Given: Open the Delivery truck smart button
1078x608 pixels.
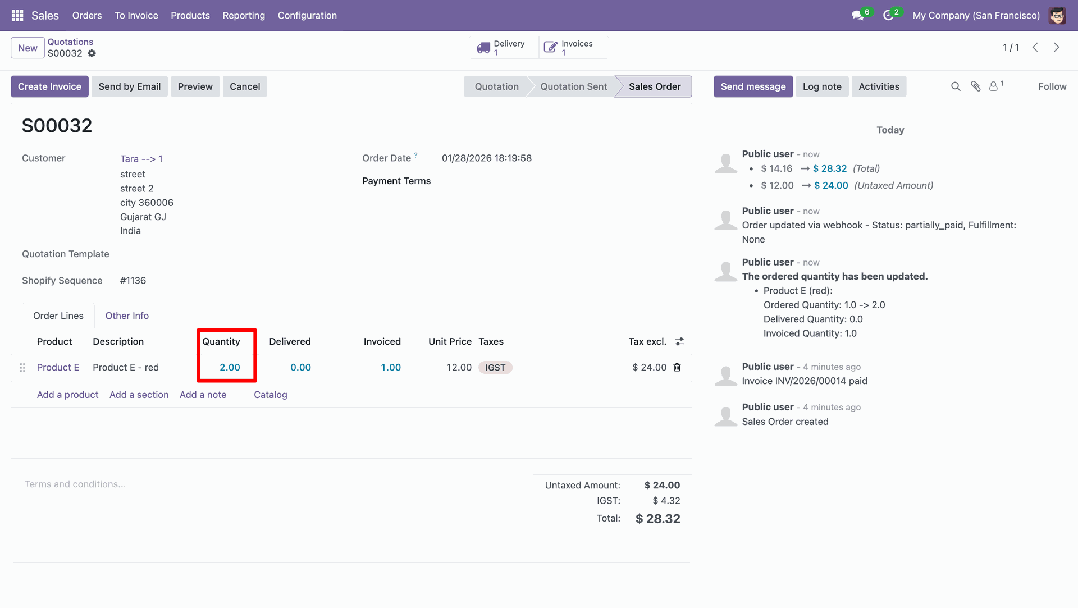Looking at the screenshot, I should click(501, 48).
